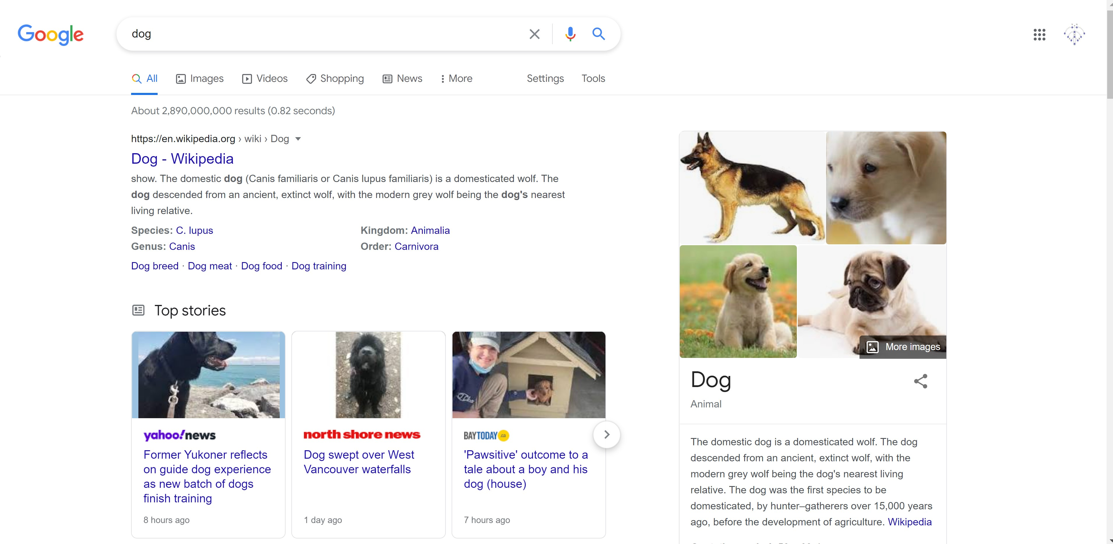The width and height of the screenshot is (1113, 544).
Task: Open More images in dog panel
Action: click(x=903, y=347)
